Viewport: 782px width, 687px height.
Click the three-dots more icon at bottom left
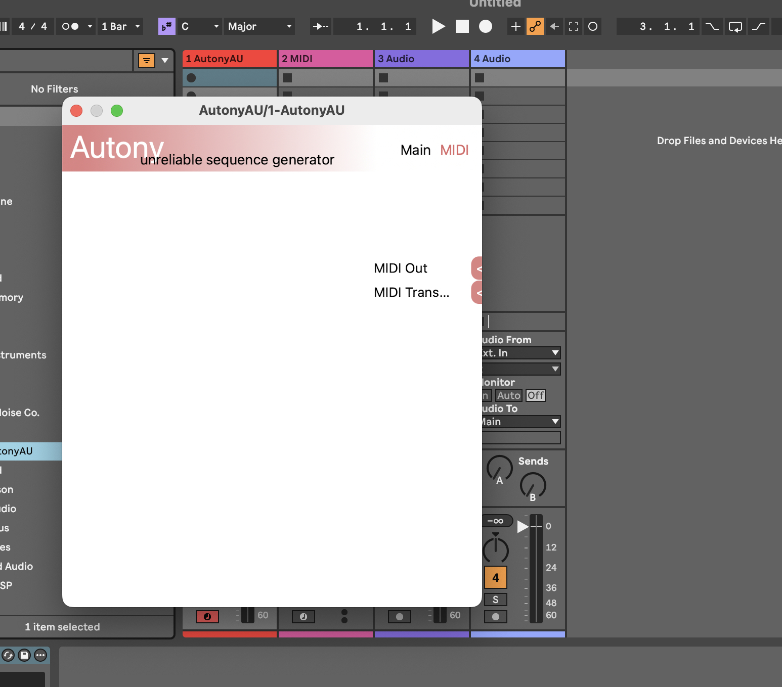[40, 656]
